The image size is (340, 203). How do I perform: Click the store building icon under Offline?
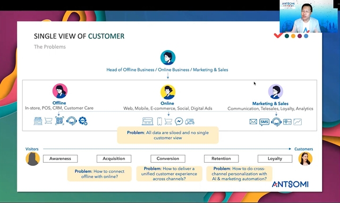(38, 121)
